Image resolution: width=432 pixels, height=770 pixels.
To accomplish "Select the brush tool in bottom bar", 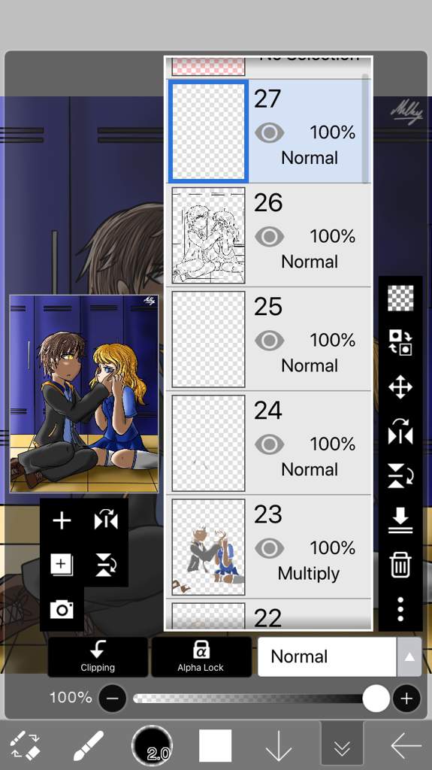I will coord(89,745).
